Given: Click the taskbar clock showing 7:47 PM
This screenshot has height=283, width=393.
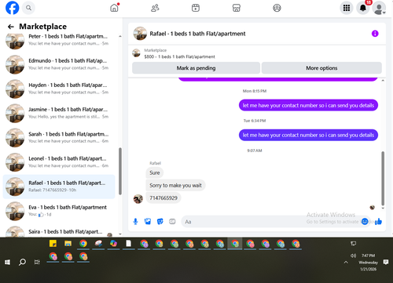Looking at the screenshot, I should tap(368, 262).
